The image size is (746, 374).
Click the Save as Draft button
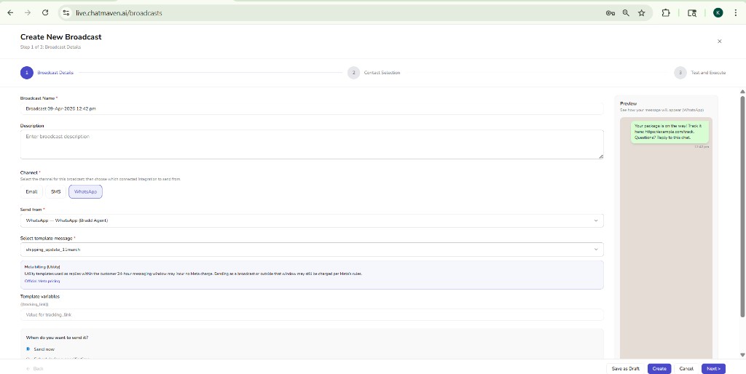point(625,369)
